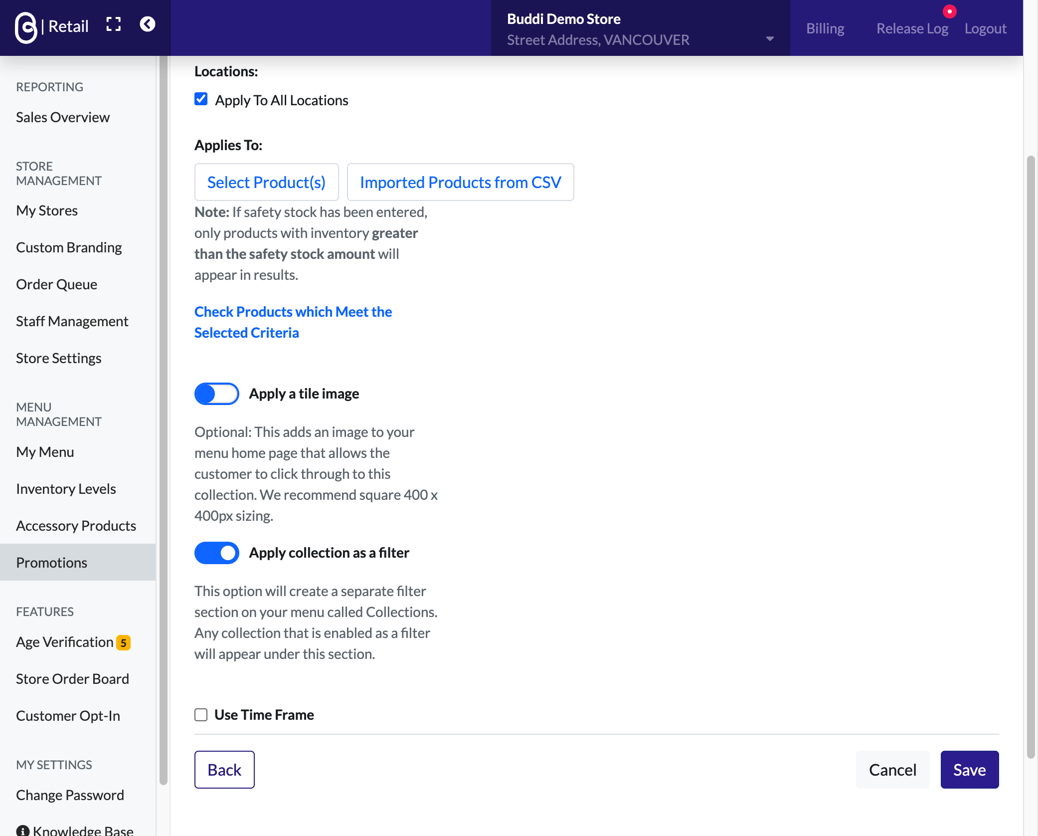Open Billing in top bar

[x=825, y=28]
